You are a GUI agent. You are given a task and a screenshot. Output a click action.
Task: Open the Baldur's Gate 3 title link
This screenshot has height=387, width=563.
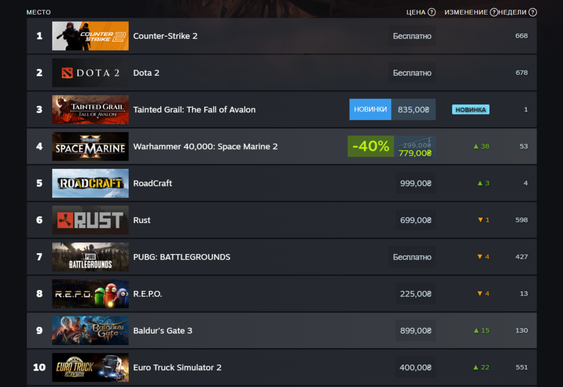click(163, 331)
